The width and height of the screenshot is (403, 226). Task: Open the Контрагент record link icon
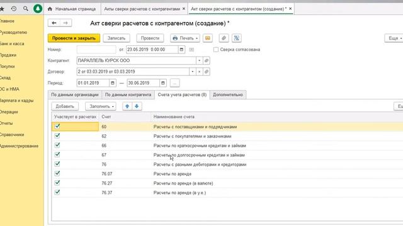(x=207, y=60)
